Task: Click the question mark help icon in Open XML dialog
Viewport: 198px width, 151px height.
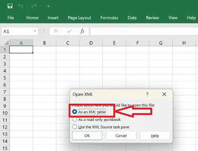Action: tap(147, 94)
